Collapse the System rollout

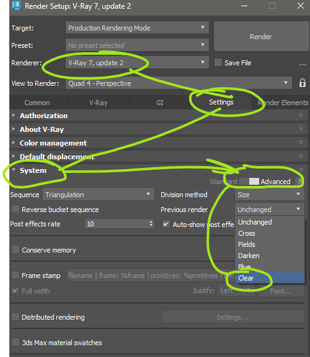pos(14,170)
